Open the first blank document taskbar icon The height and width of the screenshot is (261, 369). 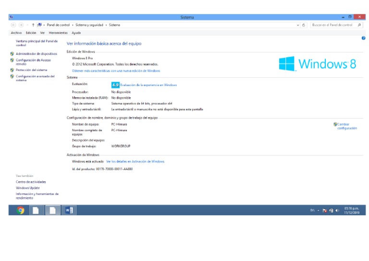pos(36,210)
